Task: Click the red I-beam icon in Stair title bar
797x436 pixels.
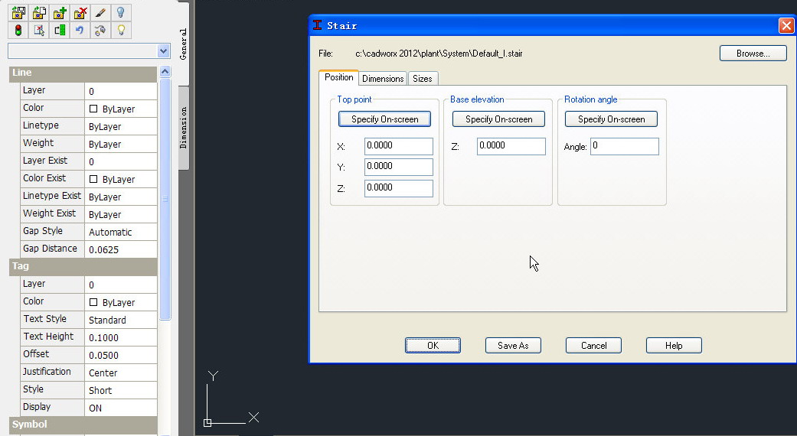Action: [317, 25]
